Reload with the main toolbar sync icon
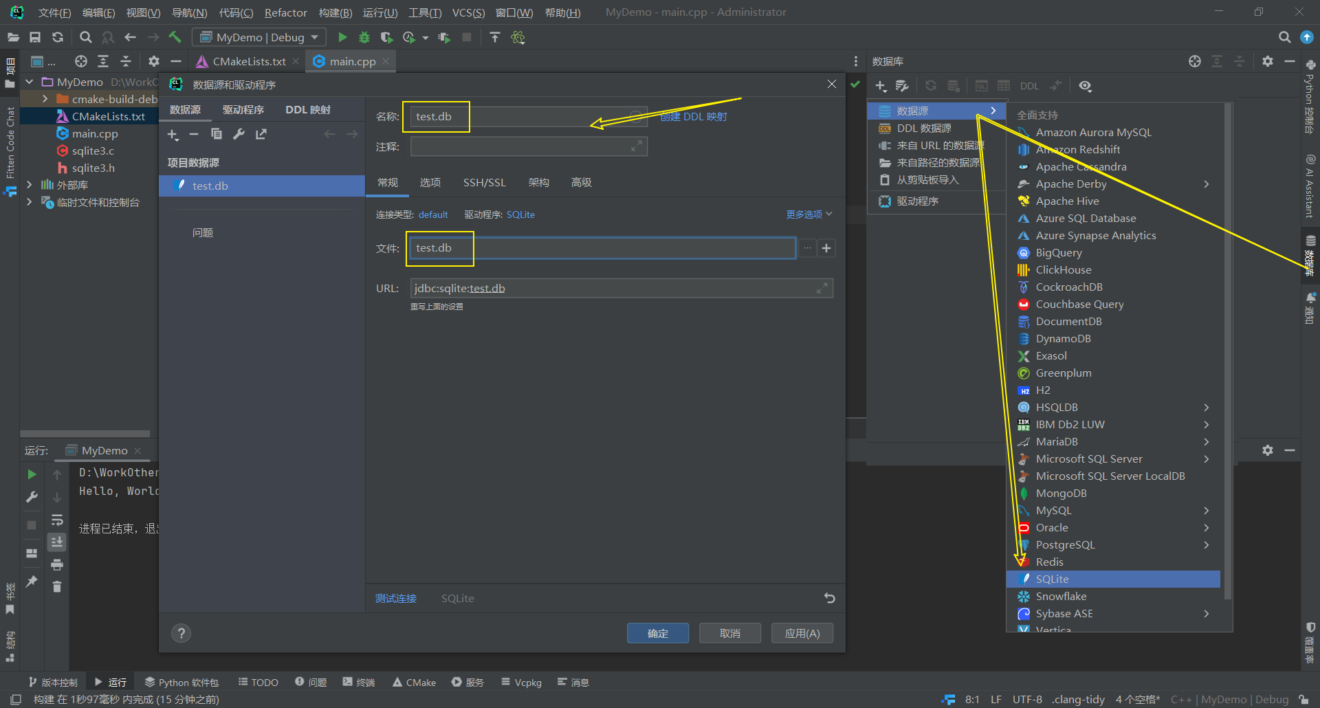 [x=58, y=37]
